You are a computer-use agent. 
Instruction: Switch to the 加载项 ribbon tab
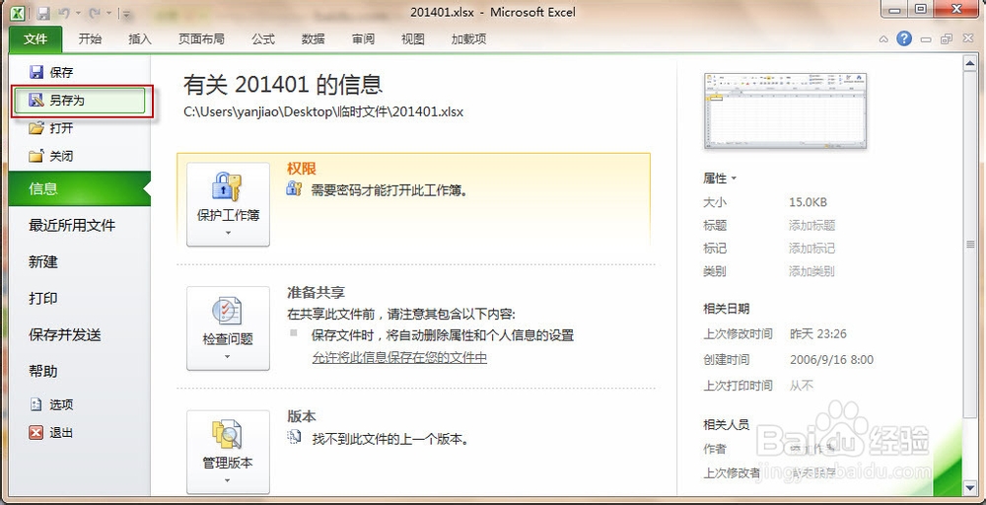click(468, 39)
